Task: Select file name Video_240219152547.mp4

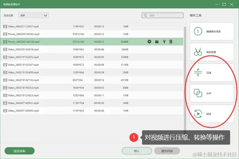Action: pyautogui.click(x=23, y=65)
